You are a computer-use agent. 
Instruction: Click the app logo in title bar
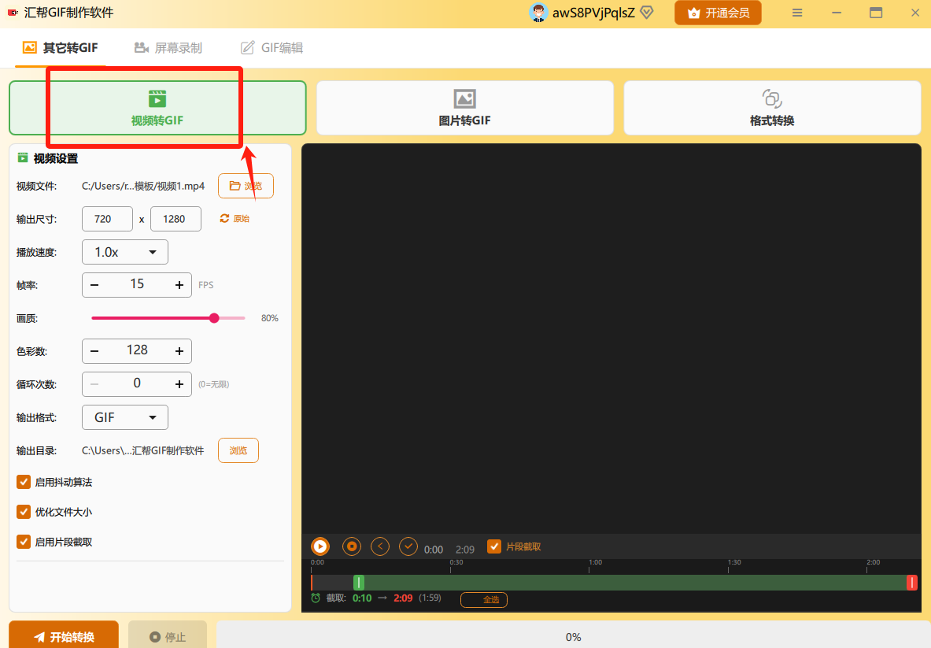click(13, 13)
